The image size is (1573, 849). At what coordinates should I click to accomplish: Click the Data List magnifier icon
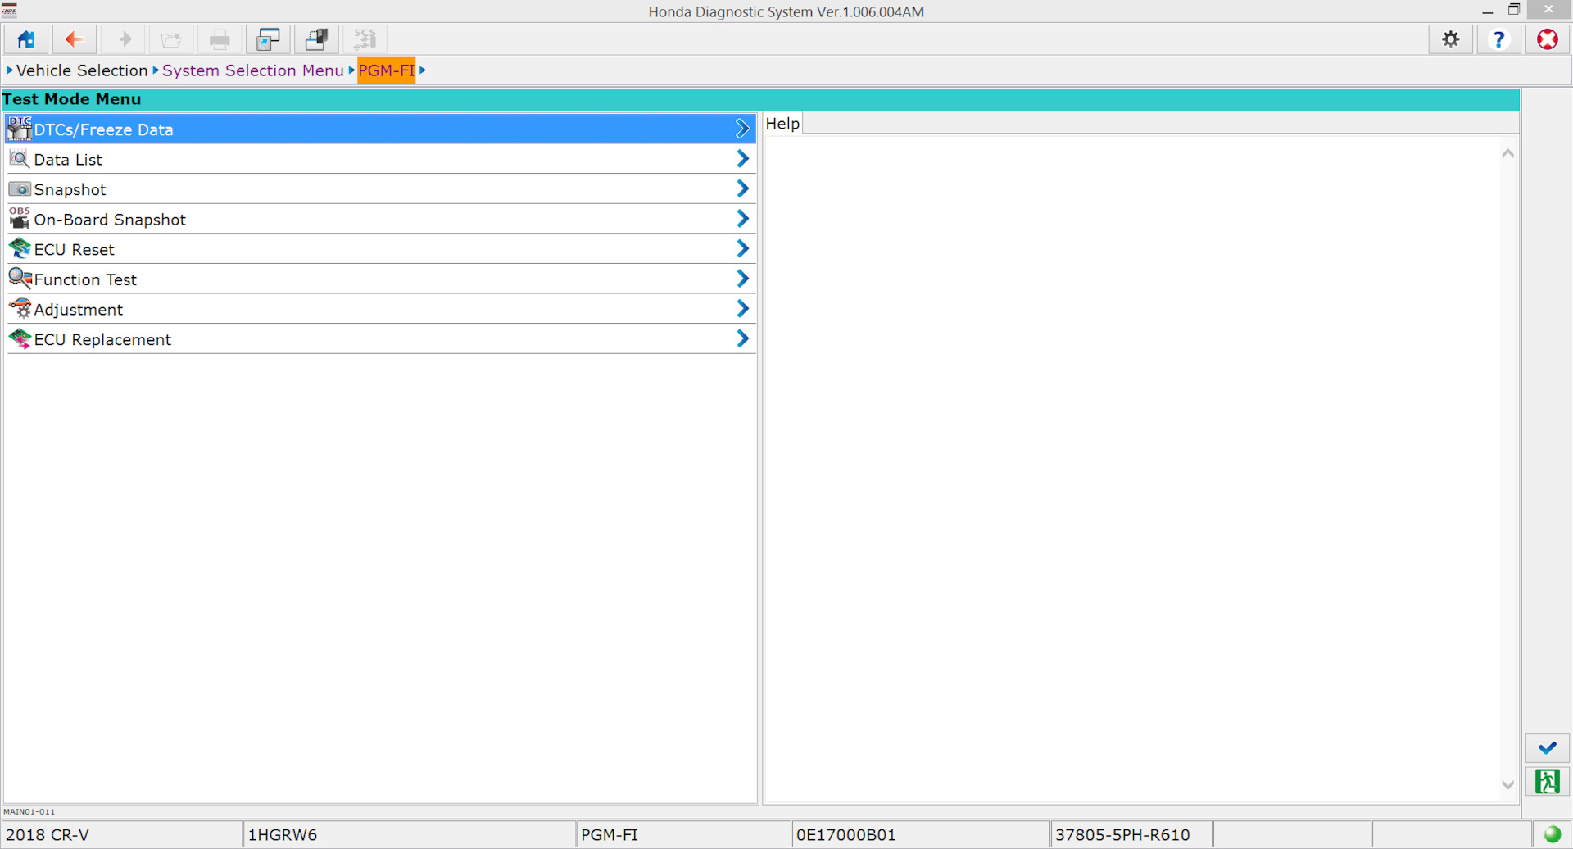click(20, 159)
